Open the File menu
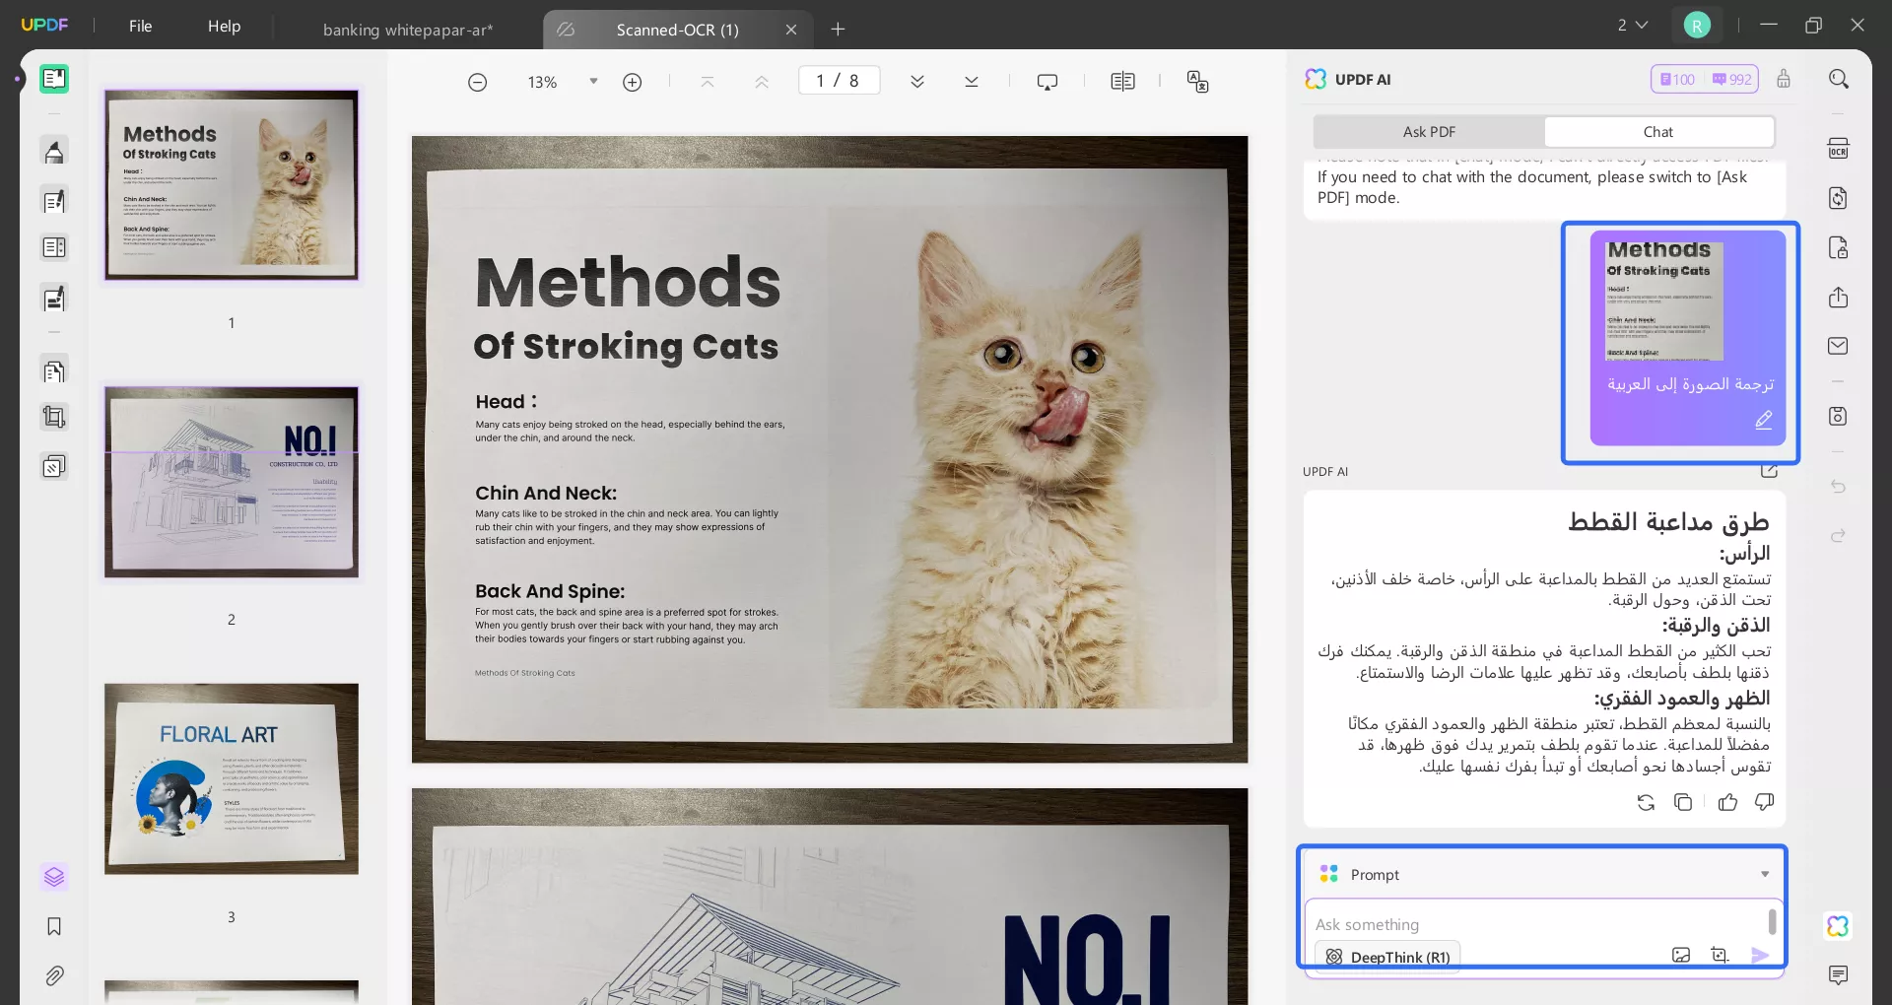The width and height of the screenshot is (1892, 1005). coord(140,26)
